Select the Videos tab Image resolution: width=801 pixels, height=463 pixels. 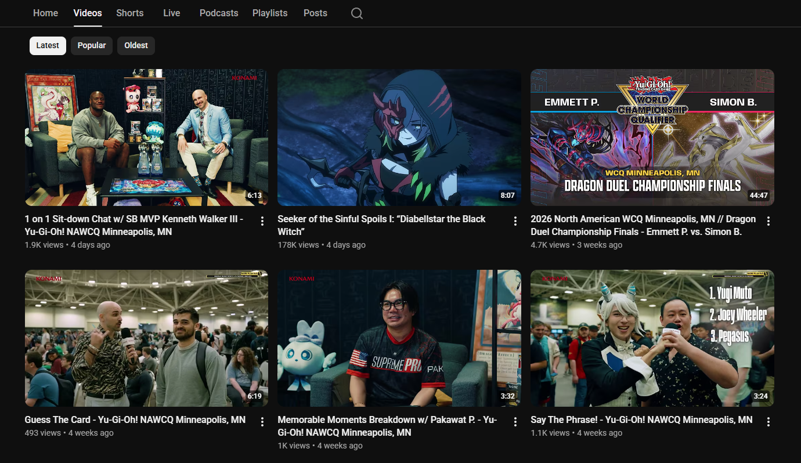pos(88,13)
